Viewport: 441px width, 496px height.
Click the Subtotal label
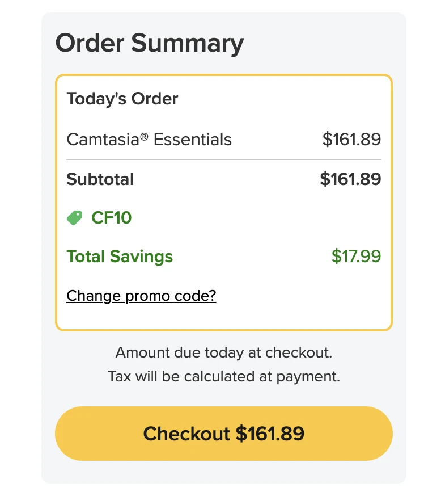coord(100,179)
